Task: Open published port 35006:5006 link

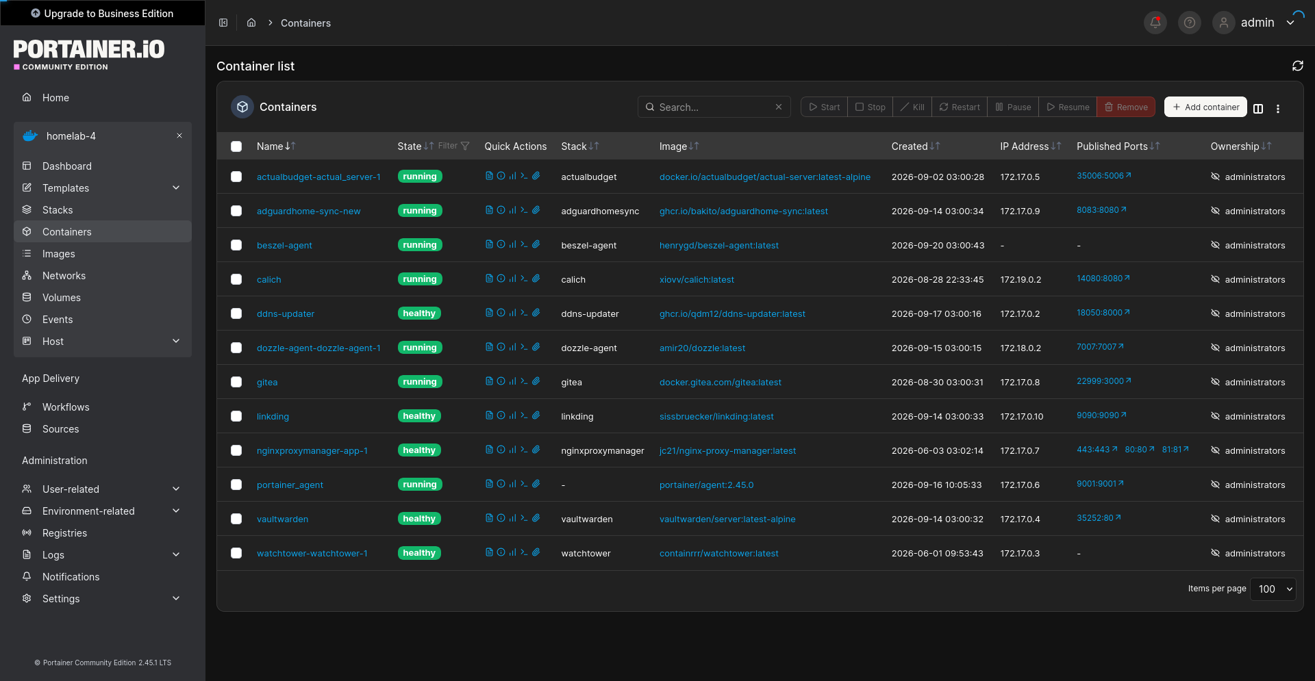Action: (1104, 176)
